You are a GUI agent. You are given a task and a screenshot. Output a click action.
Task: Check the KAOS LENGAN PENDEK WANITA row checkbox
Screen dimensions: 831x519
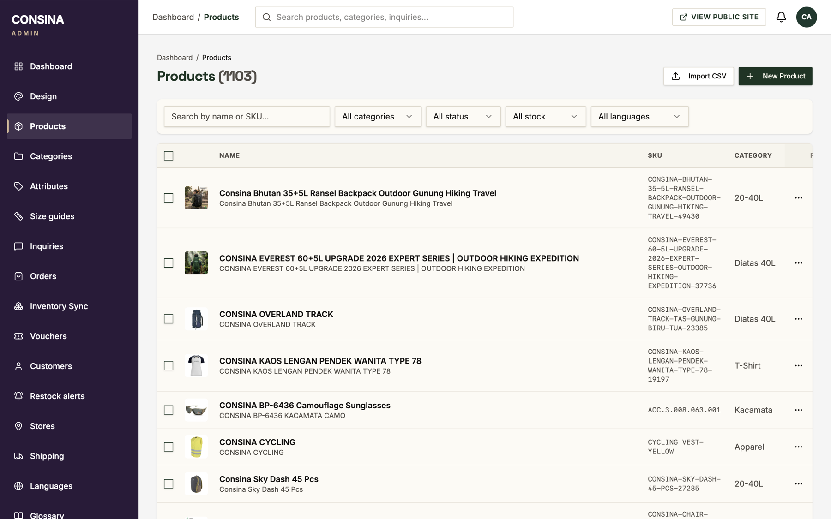(169, 365)
